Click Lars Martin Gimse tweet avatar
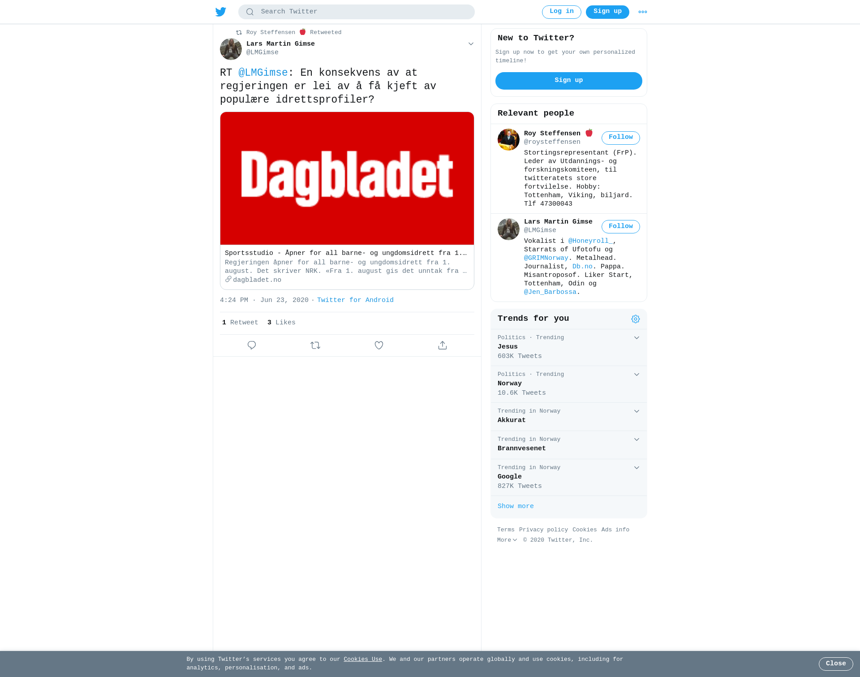The width and height of the screenshot is (860, 677). [x=231, y=49]
